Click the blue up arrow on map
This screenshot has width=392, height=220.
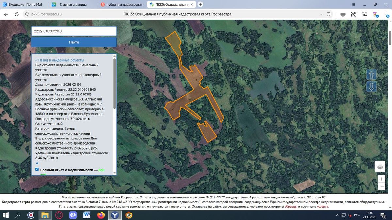tap(371, 74)
